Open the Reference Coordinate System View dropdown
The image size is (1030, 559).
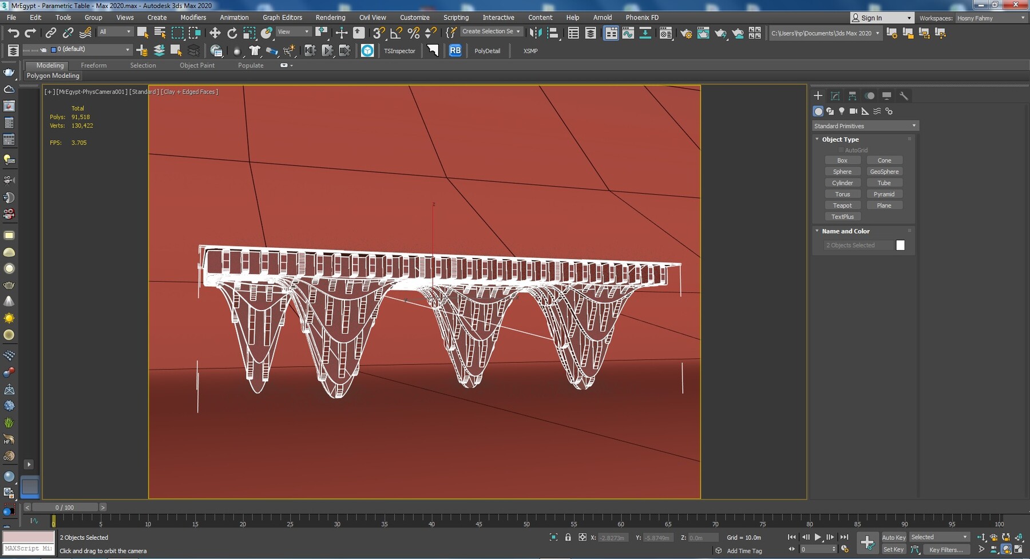pos(292,31)
